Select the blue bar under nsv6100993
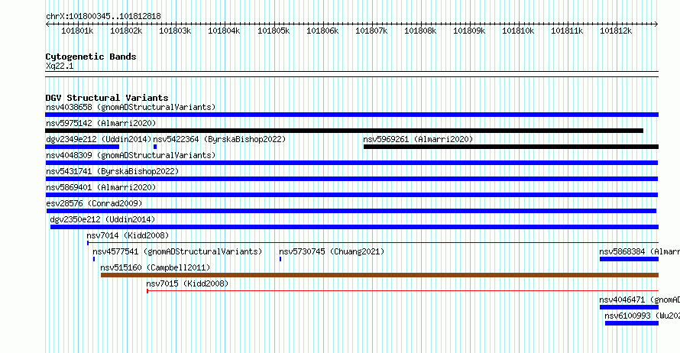Viewport: 680px width, 353px height. [x=632, y=323]
